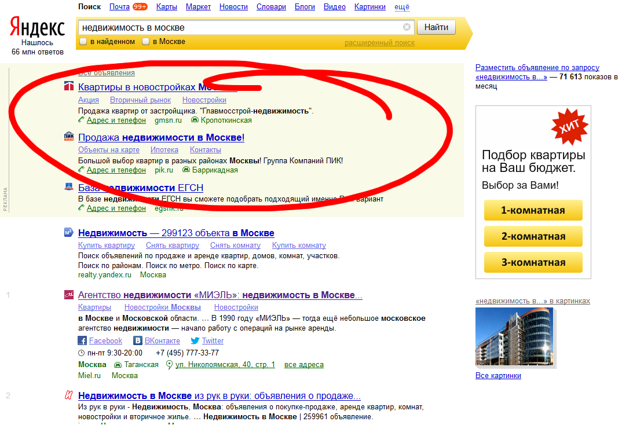
Task: Open the Карты tab
Action: point(167,7)
